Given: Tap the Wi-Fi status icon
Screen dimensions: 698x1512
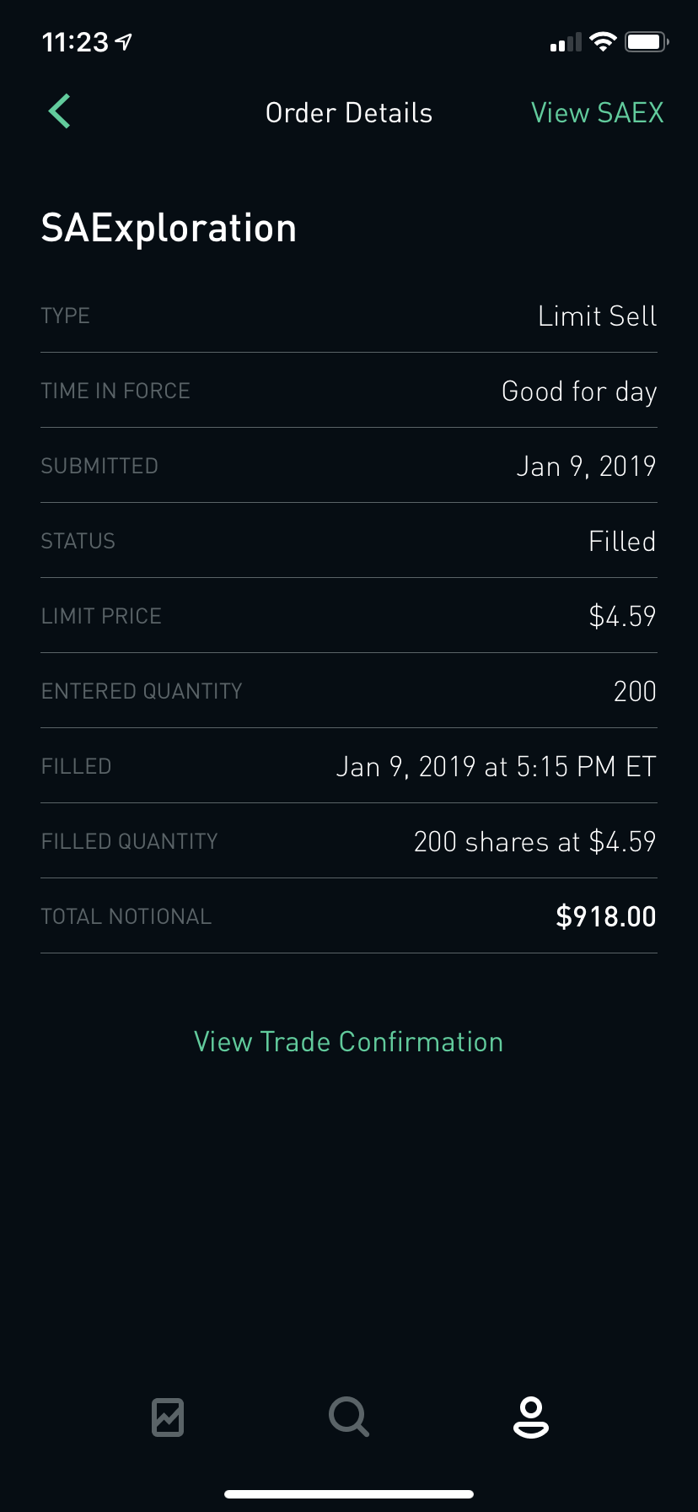Looking at the screenshot, I should [603, 41].
